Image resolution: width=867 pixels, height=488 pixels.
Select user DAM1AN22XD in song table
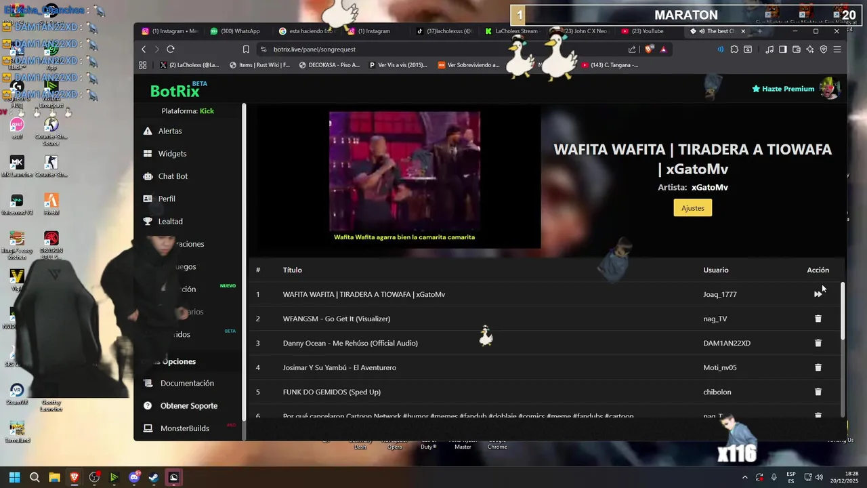[x=727, y=343]
